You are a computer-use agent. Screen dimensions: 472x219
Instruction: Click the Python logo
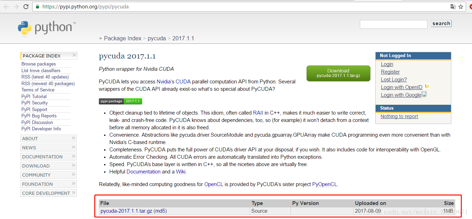coord(47,28)
